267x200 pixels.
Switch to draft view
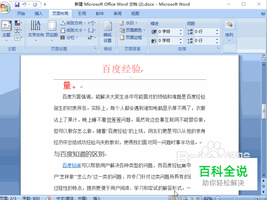pos(198,198)
